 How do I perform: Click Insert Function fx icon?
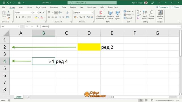tap(37, 26)
